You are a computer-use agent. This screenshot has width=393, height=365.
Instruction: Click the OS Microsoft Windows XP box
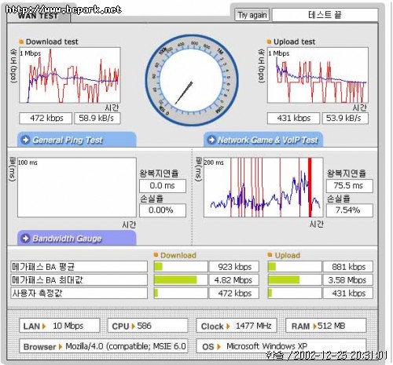pyautogui.click(x=281, y=346)
